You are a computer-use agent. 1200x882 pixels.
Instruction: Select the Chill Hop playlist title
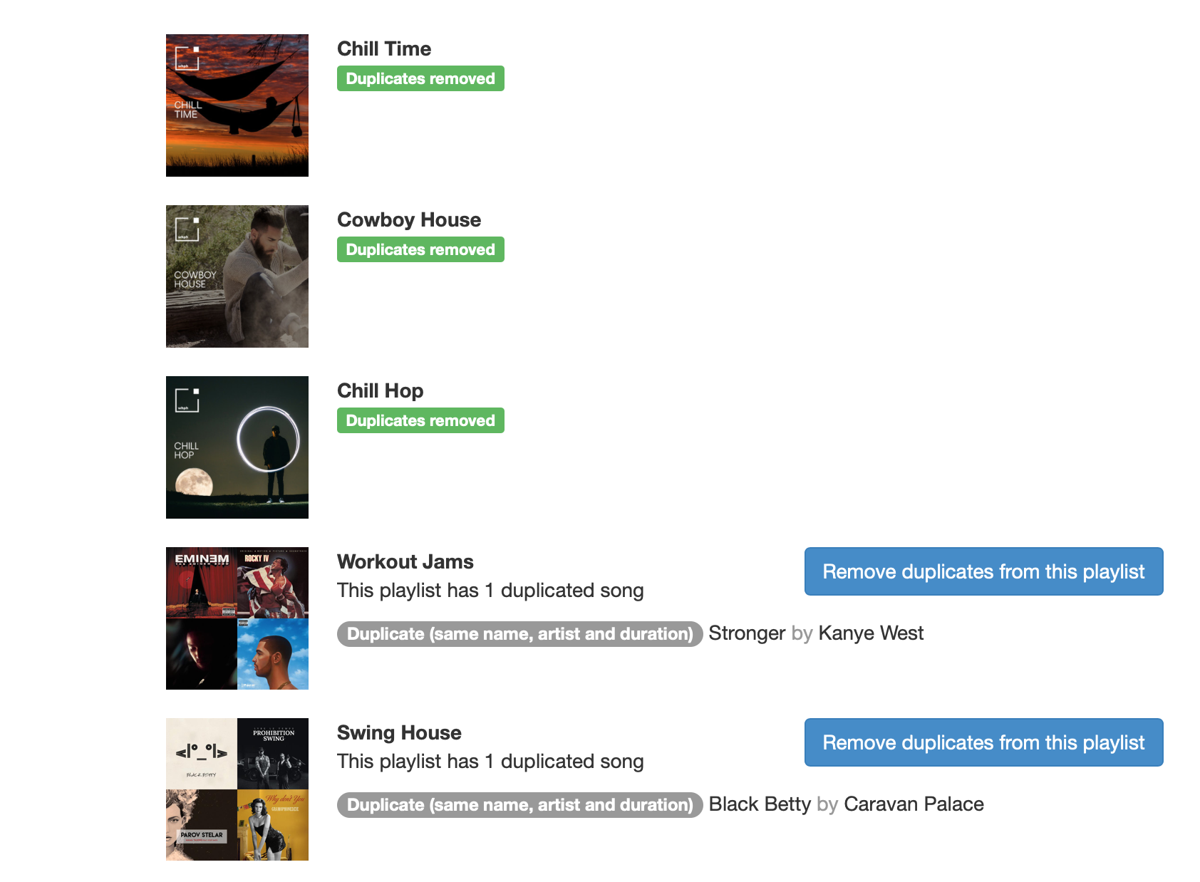[x=381, y=390]
